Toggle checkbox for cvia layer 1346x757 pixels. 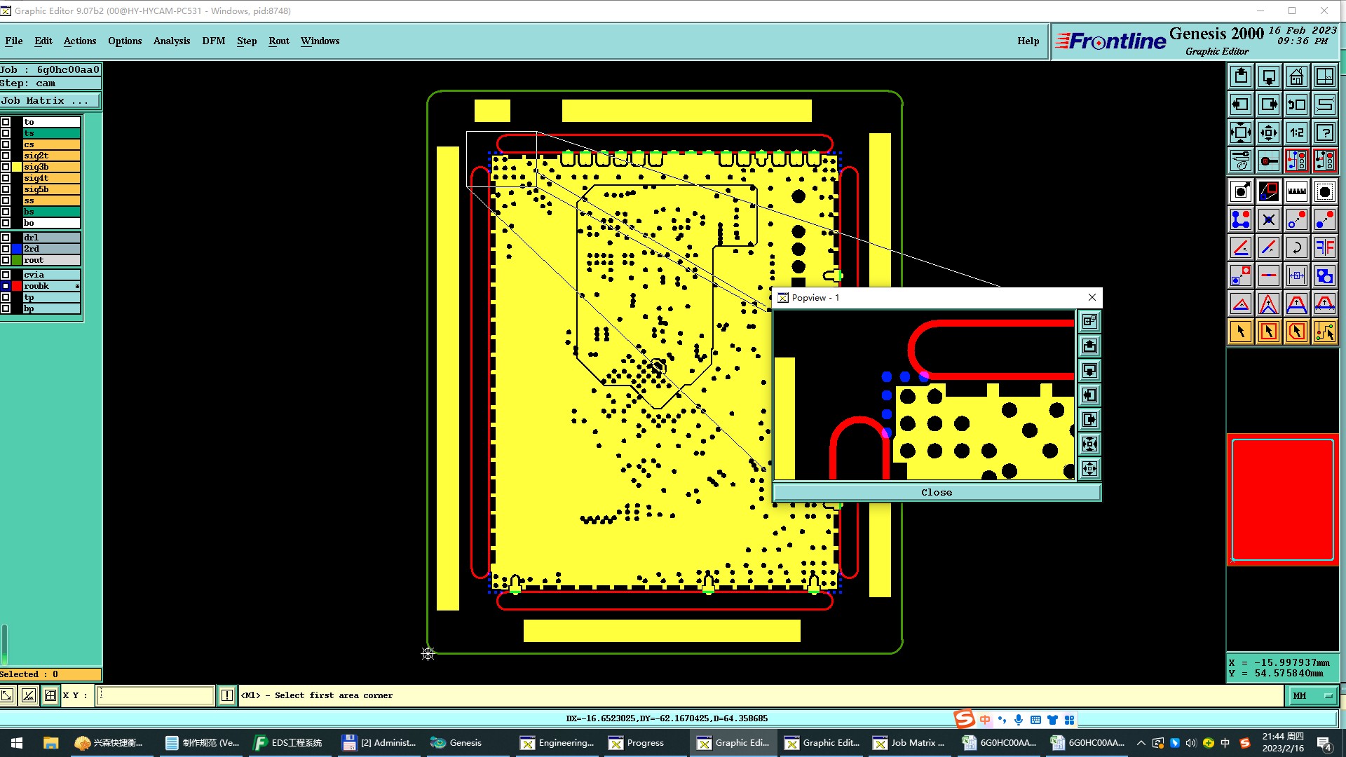point(6,275)
